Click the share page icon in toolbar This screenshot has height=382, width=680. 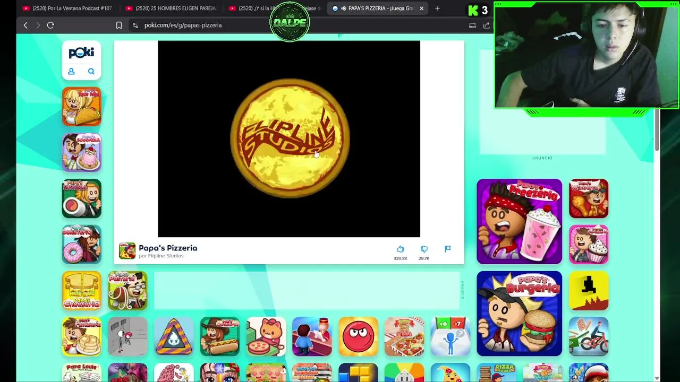coord(486,25)
